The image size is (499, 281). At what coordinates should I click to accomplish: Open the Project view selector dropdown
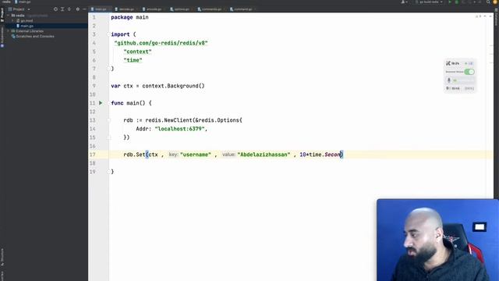point(19,9)
